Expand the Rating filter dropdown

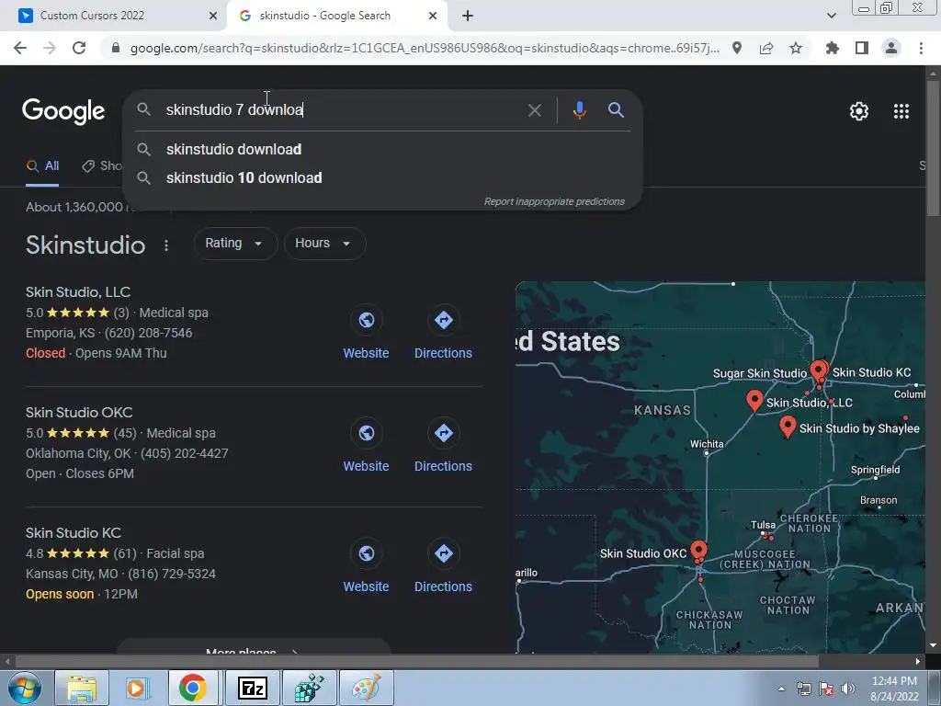pyautogui.click(x=234, y=243)
